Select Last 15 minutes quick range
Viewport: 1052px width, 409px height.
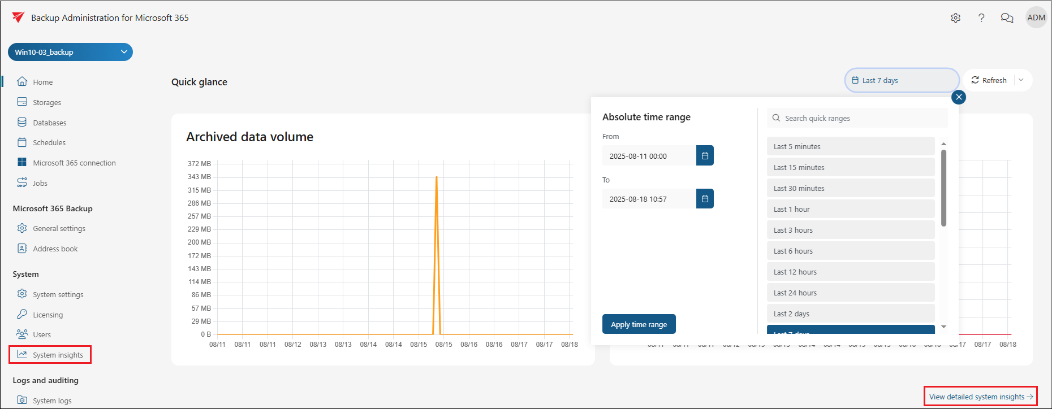(x=850, y=167)
